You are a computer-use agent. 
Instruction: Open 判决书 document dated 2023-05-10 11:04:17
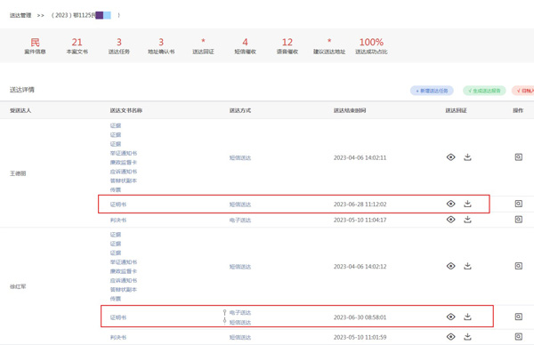point(118,221)
